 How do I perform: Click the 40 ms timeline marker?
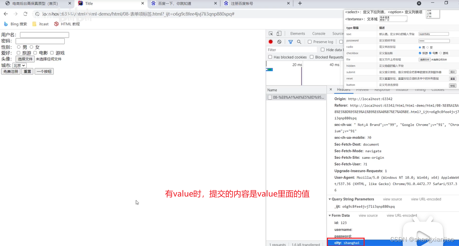[x=334, y=65]
